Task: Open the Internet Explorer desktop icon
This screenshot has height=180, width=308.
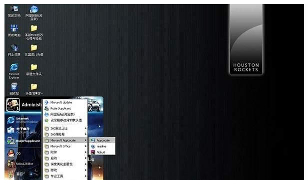Action: coord(14,71)
